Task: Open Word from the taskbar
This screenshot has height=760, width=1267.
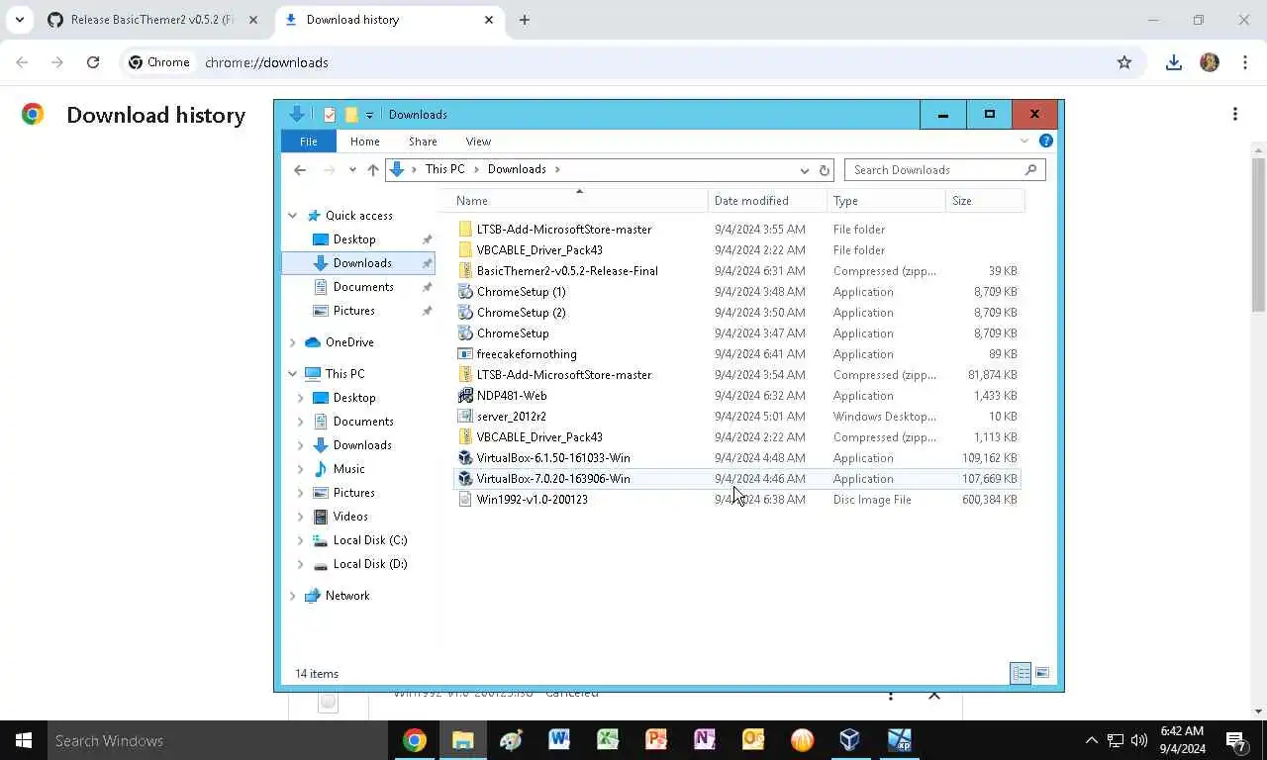Action: [559, 740]
